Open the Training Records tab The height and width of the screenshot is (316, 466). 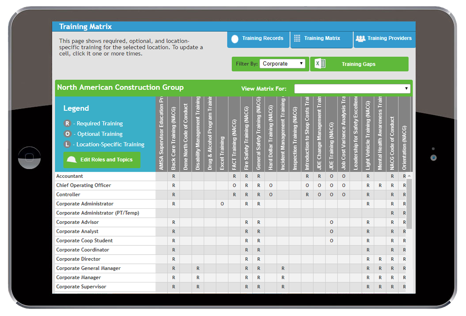tap(258, 39)
